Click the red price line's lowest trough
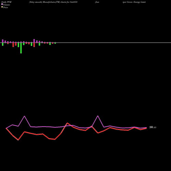The image size is (171, 171). [18, 140]
